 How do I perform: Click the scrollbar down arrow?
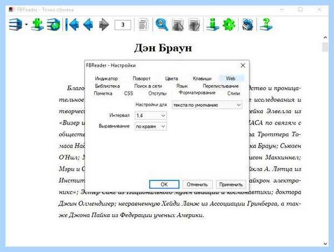[x=325, y=244]
